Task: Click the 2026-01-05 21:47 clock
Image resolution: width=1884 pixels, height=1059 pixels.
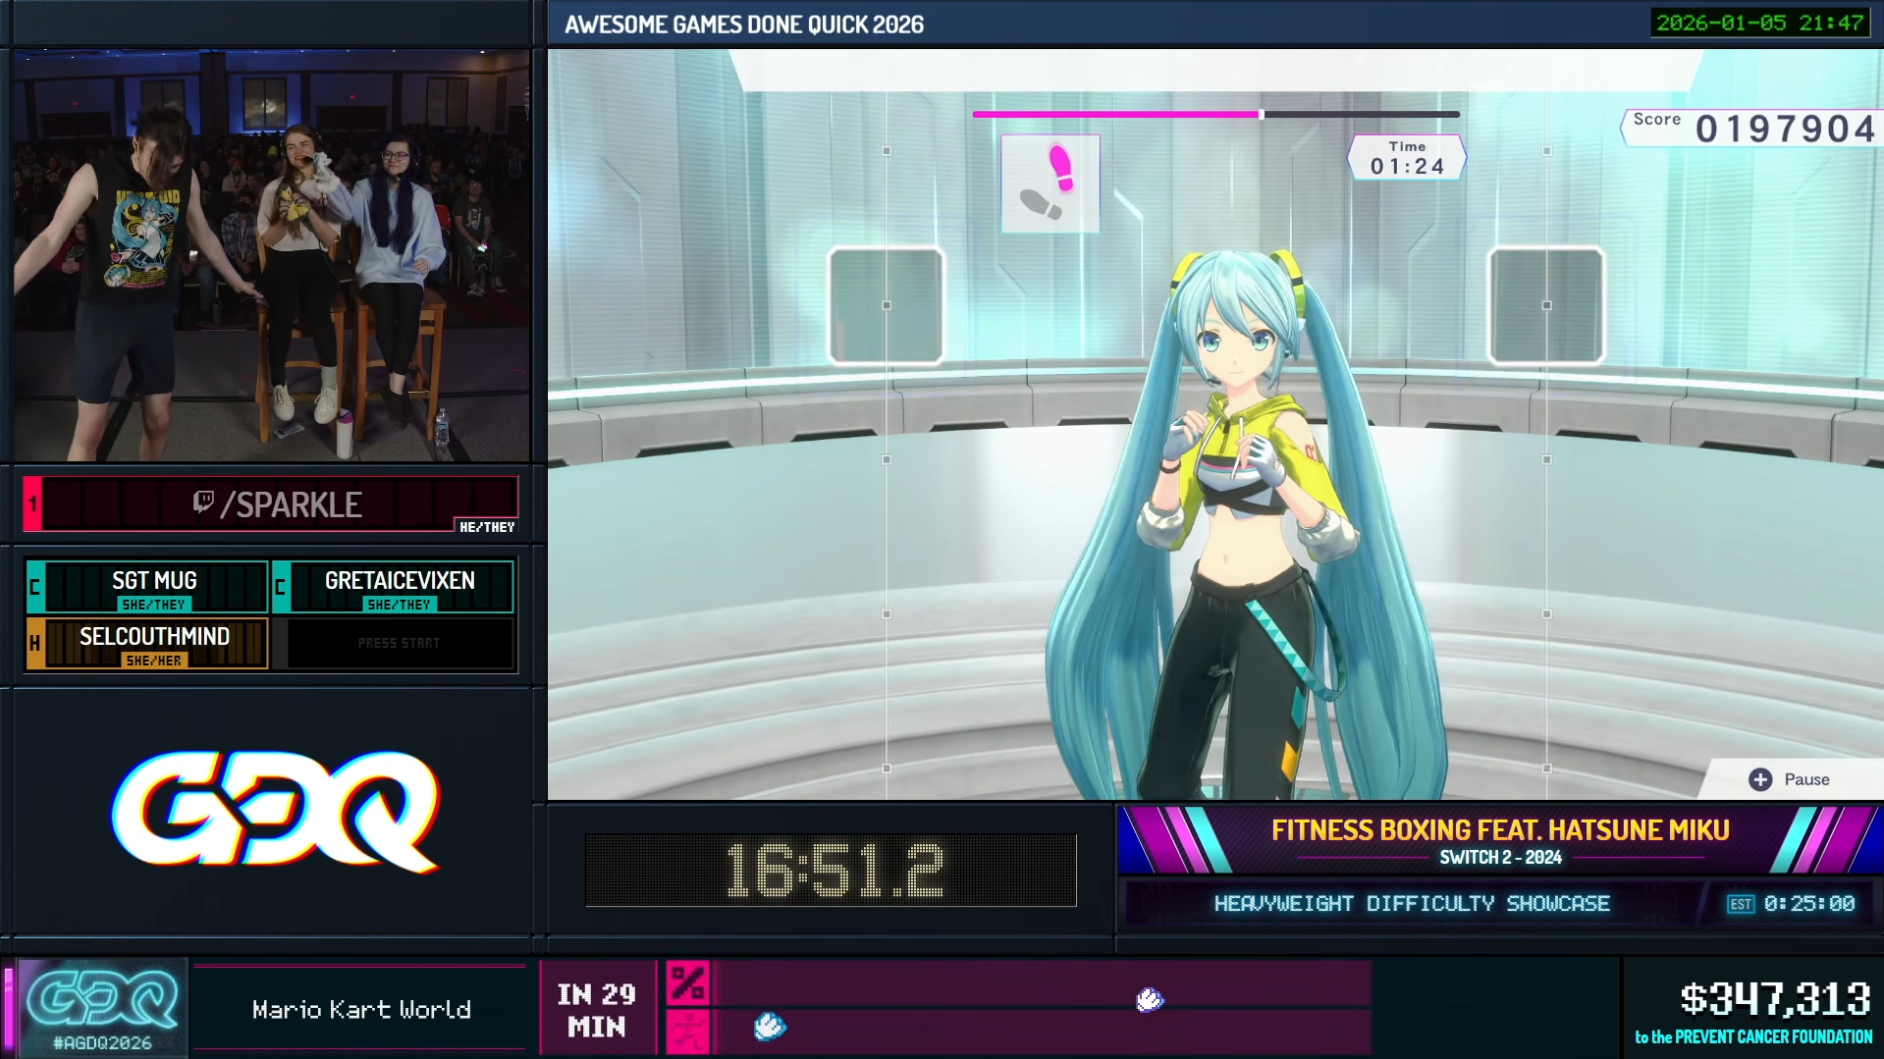Action: point(1759,23)
